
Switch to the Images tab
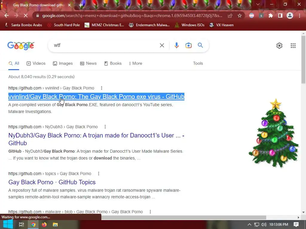63,63
